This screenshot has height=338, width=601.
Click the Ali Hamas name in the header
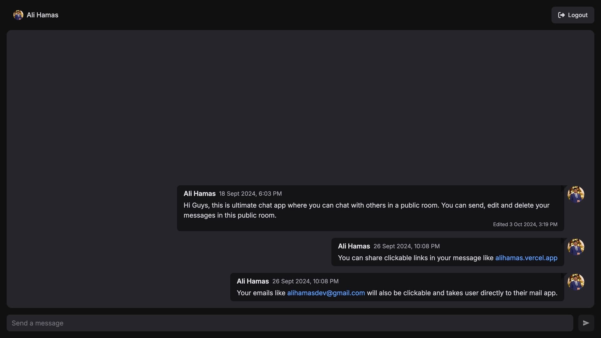click(42, 15)
